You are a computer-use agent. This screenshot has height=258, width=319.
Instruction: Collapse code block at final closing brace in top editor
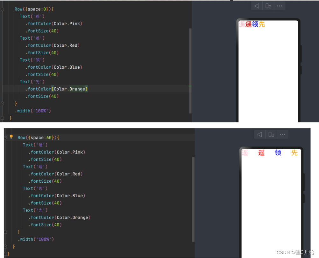click(3, 118)
